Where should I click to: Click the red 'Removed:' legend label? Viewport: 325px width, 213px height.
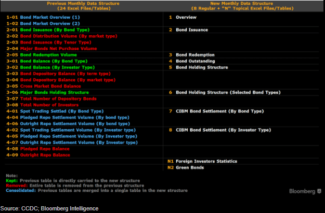pyautogui.click(x=17, y=186)
